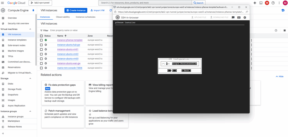Open the instance-ubuntu-hub-gw link

(x=69, y=45)
